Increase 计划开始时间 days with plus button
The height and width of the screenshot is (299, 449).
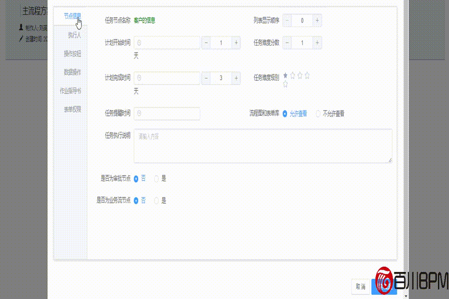coord(236,43)
